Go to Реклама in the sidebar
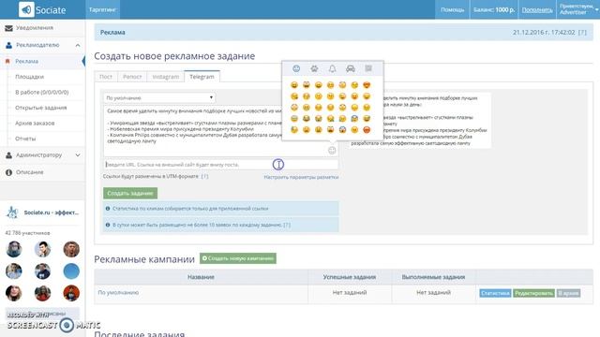 tap(27, 61)
